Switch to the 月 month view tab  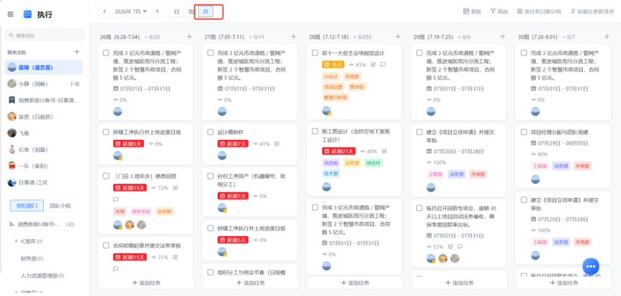click(x=205, y=12)
